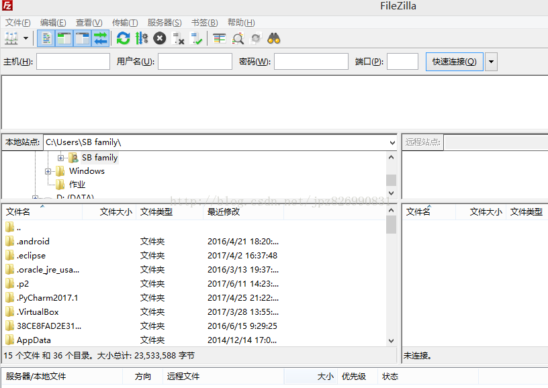
Task: Click queue 优先级 column header
Action: point(358,377)
